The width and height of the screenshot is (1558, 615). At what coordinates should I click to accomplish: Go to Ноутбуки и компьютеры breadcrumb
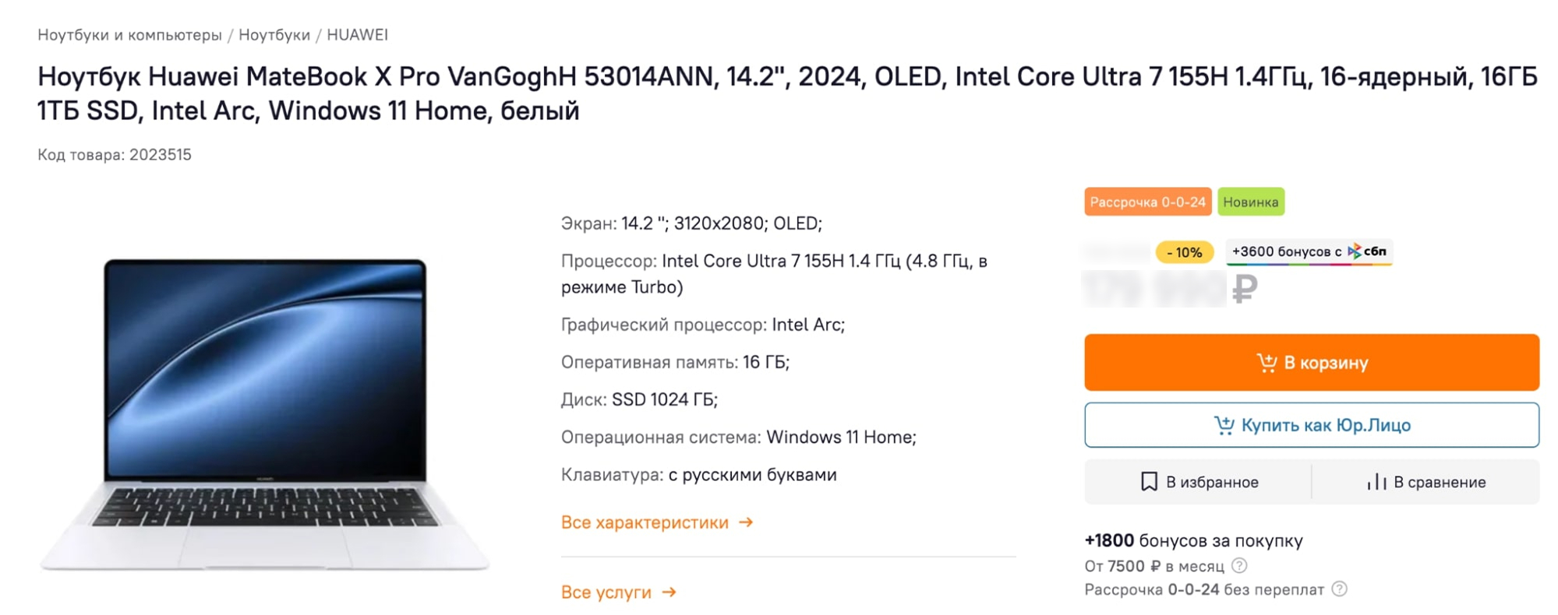click(x=130, y=35)
